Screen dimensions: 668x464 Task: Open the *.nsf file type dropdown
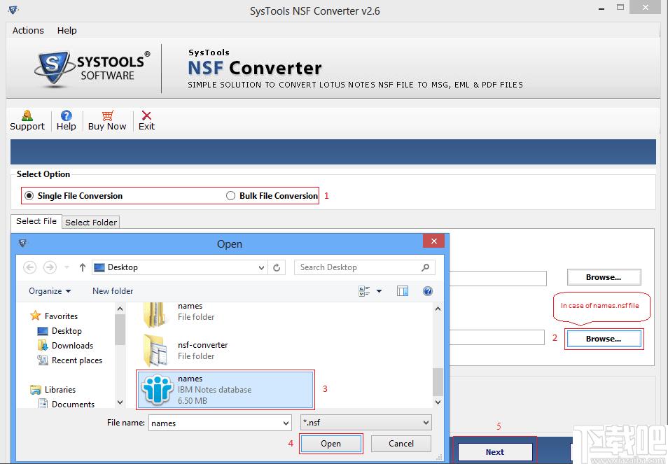(366, 423)
